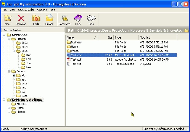The height and width of the screenshot is (132, 190).
Task: Select the 2004 folder in tree
Action: (24, 47)
